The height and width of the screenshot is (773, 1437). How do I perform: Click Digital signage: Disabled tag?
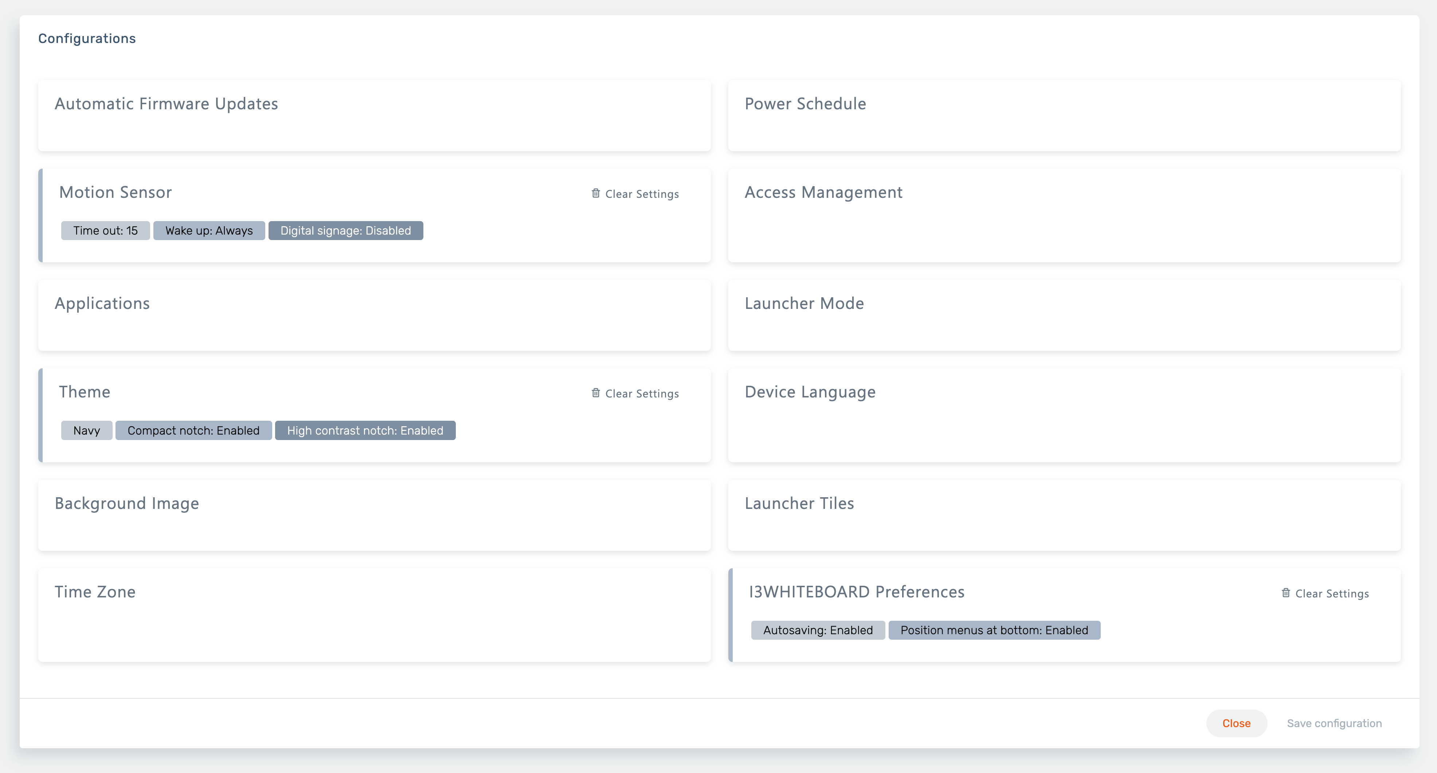tap(345, 230)
